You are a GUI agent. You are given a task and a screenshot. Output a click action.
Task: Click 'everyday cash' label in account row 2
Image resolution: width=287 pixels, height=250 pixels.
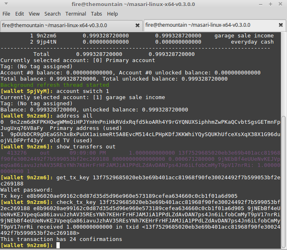pyautogui.click(x=252, y=42)
